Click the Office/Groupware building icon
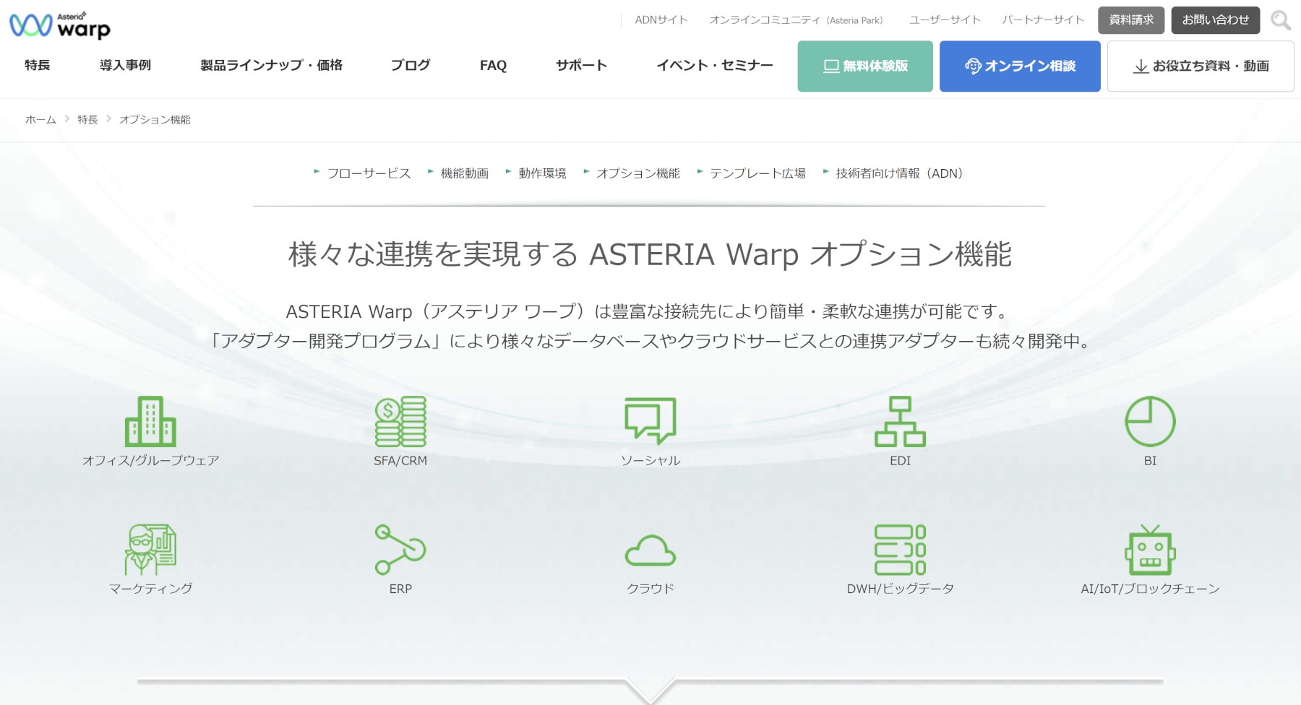The height and width of the screenshot is (705, 1301). pos(150,422)
